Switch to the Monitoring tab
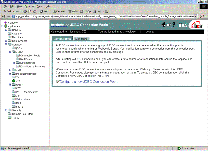Viewport: 208px width, 151px height. [81, 39]
